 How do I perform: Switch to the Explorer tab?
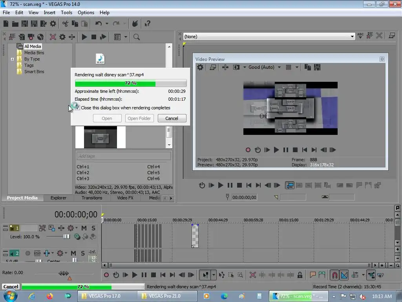[58, 198]
